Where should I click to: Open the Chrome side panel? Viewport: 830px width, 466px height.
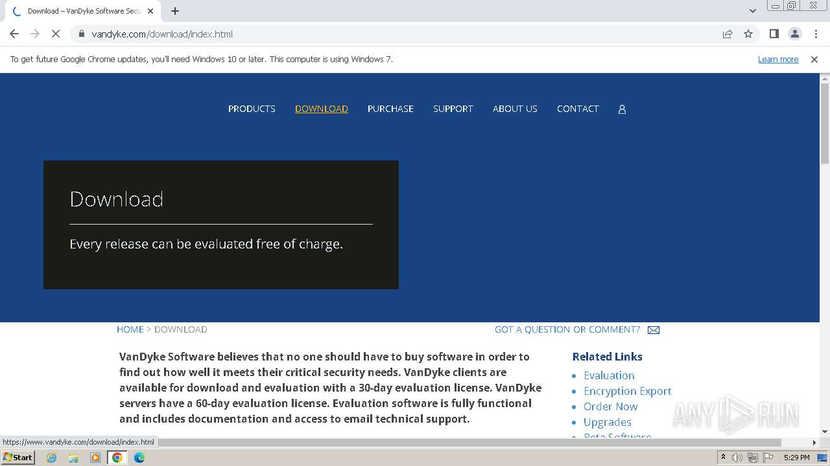tap(774, 34)
